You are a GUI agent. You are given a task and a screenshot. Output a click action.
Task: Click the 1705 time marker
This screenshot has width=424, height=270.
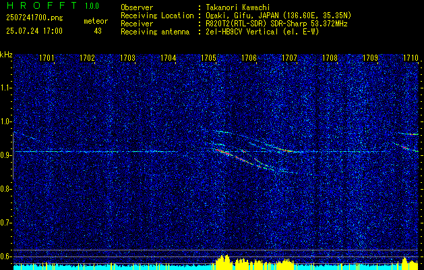pos(208,58)
